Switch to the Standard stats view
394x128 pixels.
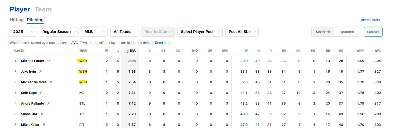323,32
